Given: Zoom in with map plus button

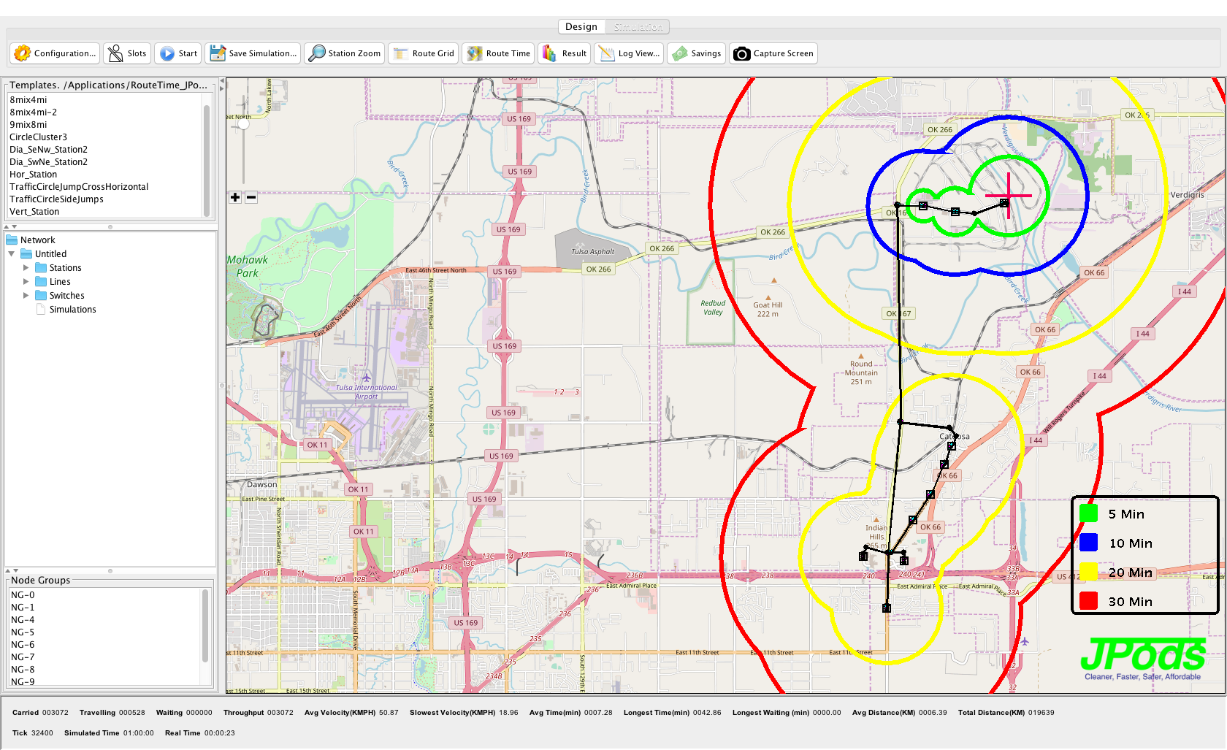Looking at the screenshot, I should click(235, 197).
